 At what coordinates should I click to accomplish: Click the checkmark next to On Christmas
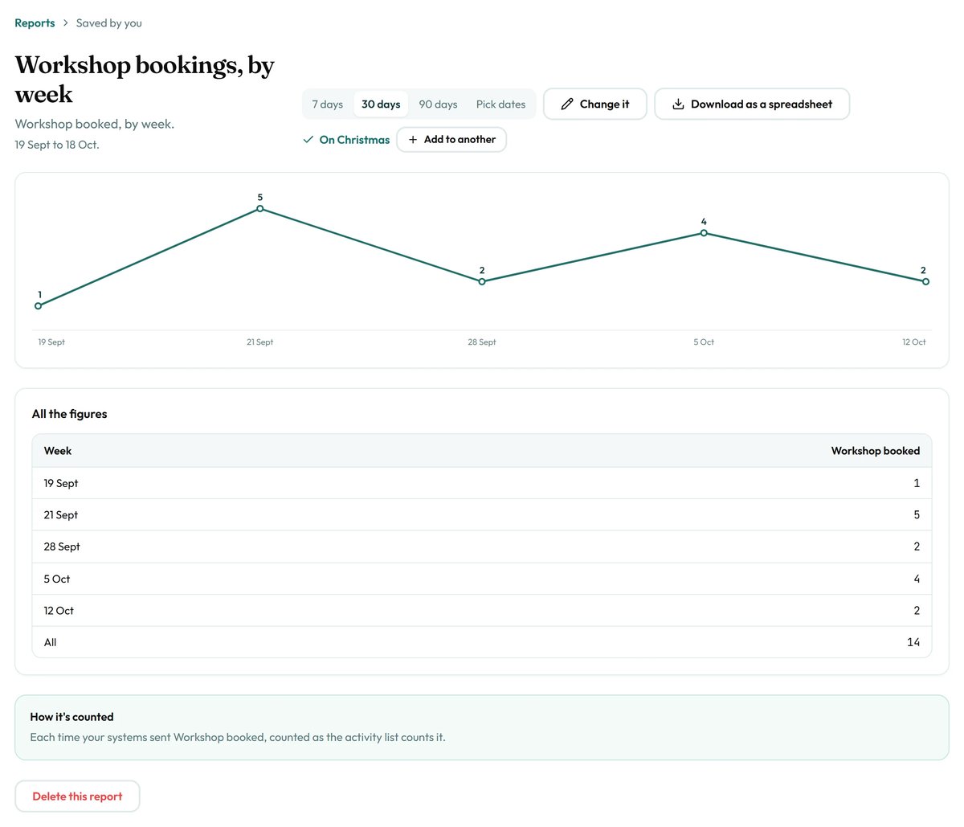pos(308,140)
